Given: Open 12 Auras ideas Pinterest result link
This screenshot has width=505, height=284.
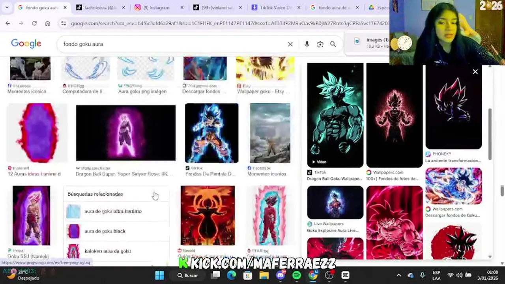Looking at the screenshot, I should coord(34,174).
